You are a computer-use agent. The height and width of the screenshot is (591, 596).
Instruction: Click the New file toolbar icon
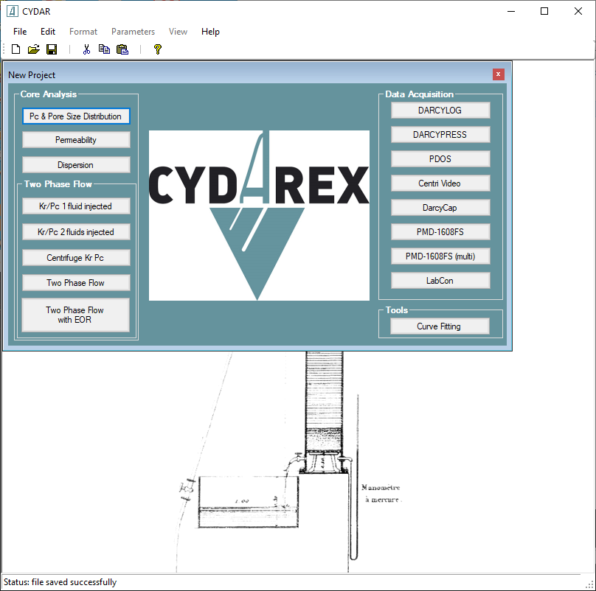point(16,49)
